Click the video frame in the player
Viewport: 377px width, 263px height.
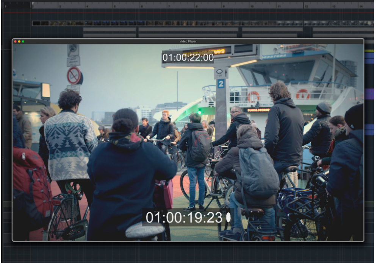(x=188, y=144)
